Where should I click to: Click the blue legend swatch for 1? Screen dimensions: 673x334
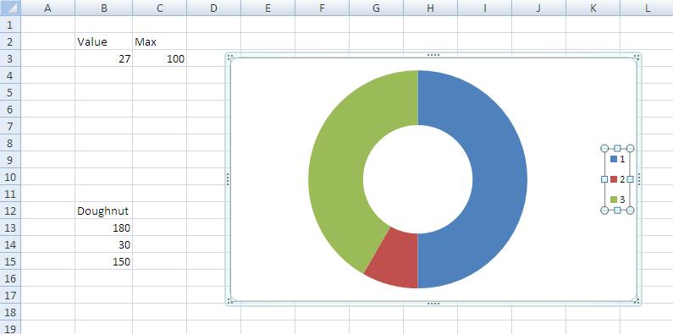point(614,159)
